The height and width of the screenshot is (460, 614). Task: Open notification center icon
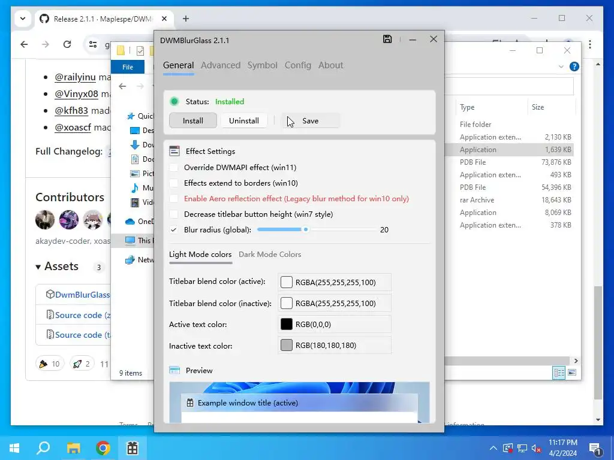pyautogui.click(x=595, y=449)
